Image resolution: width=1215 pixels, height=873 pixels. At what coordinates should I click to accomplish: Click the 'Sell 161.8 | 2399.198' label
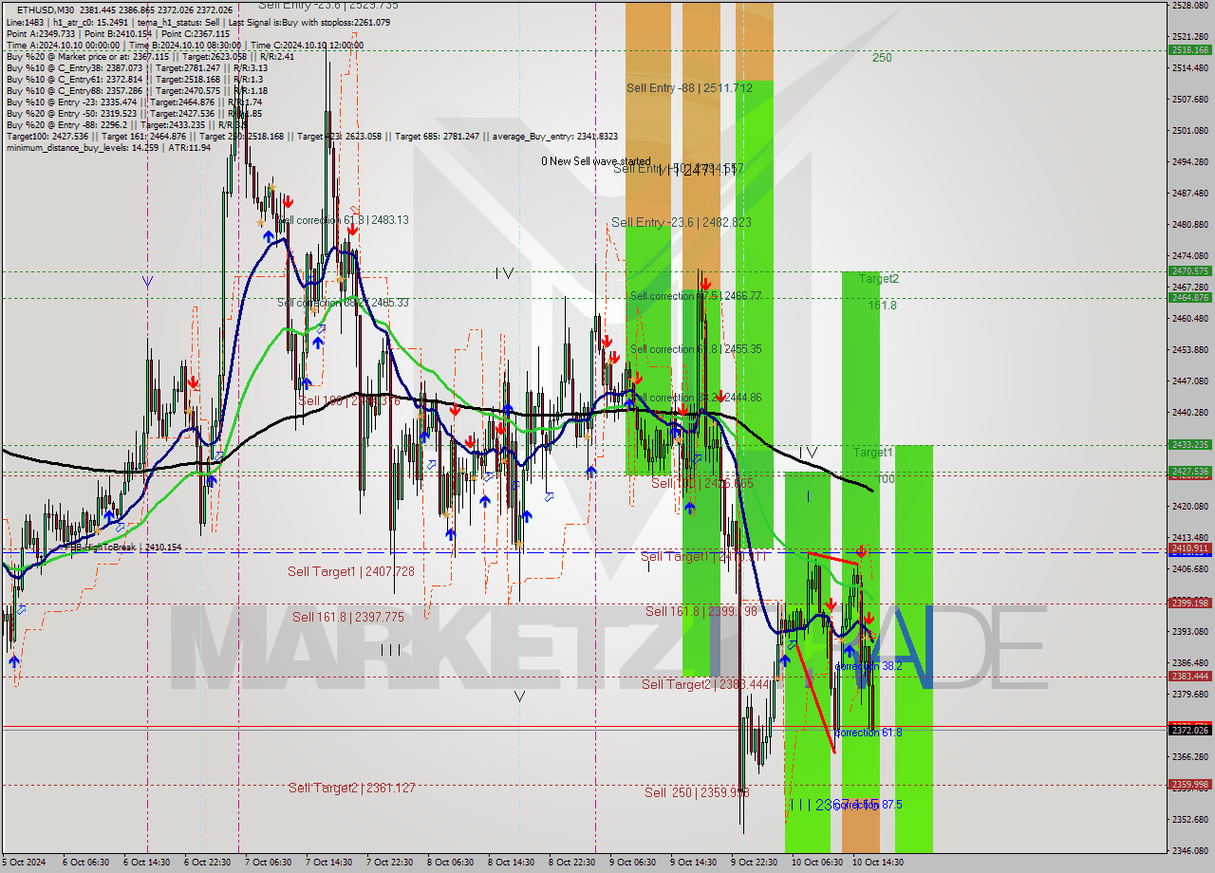pyautogui.click(x=701, y=611)
